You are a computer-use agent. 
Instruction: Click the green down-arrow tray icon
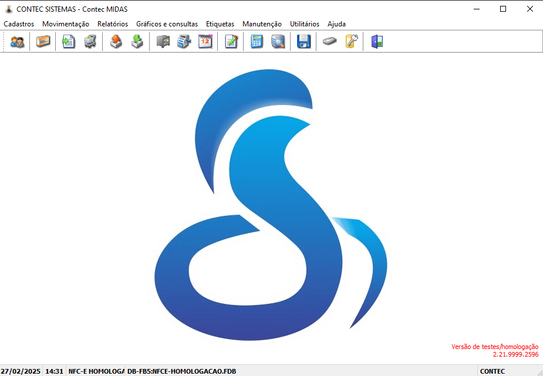click(x=137, y=42)
